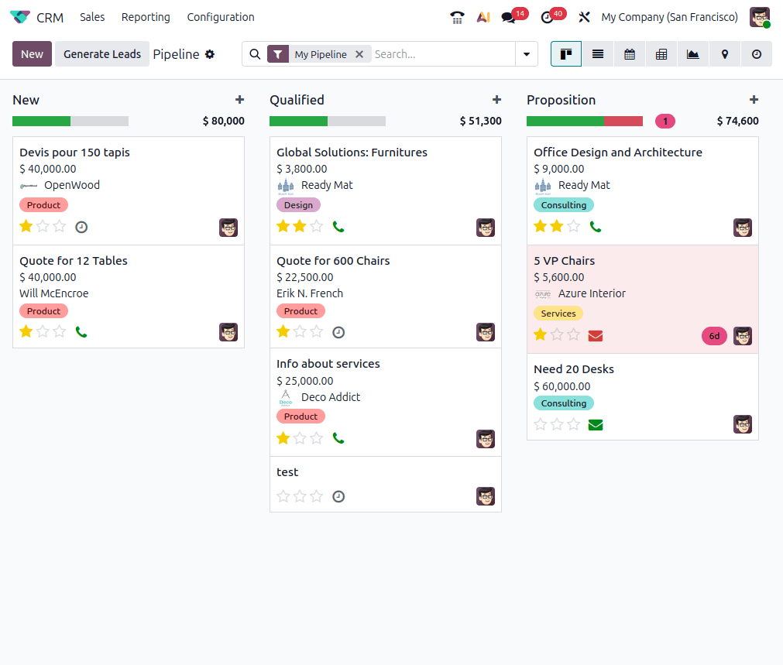Open Pipeline settings gear menu
The height and width of the screenshot is (665, 783).
tap(210, 54)
